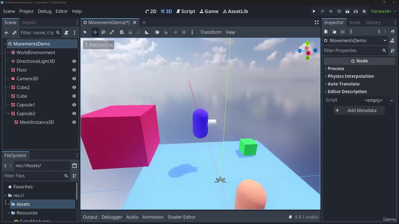Pause the running project
Viewport: 399px width, 224px height.
tap(322, 11)
